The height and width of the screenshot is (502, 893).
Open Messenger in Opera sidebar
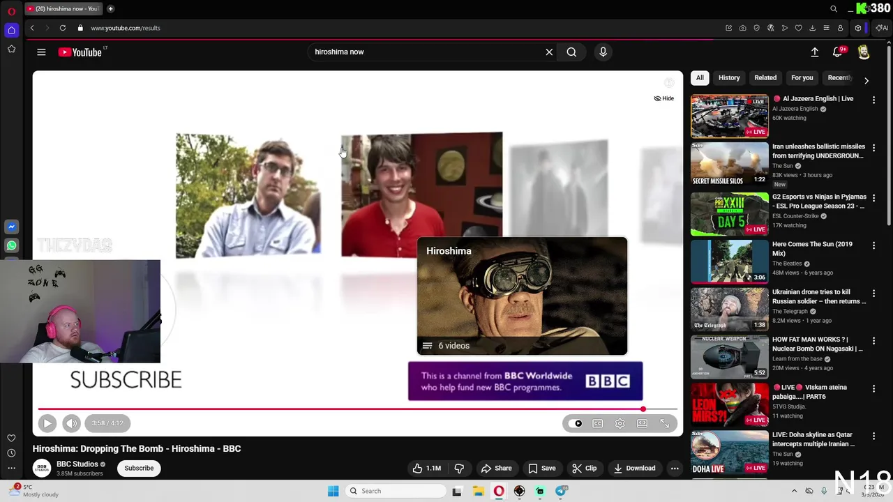(11, 227)
